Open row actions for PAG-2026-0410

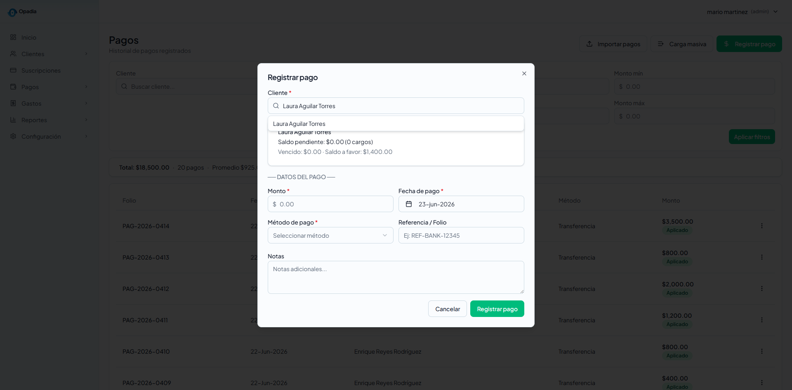click(x=761, y=351)
